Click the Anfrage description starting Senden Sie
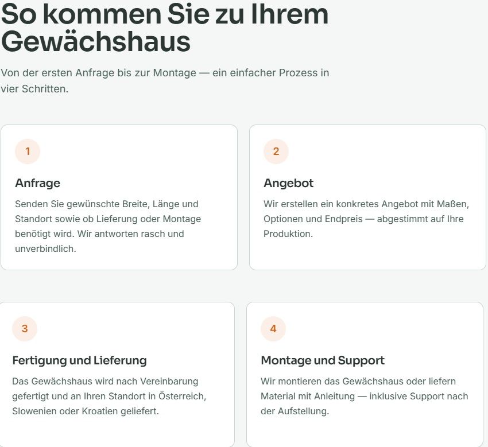488x447 pixels. [x=108, y=226]
